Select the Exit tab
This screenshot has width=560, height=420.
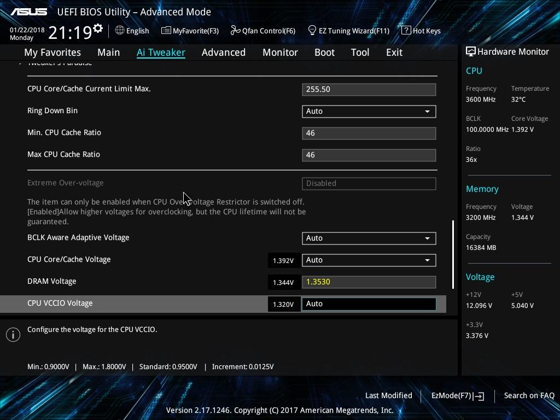394,52
